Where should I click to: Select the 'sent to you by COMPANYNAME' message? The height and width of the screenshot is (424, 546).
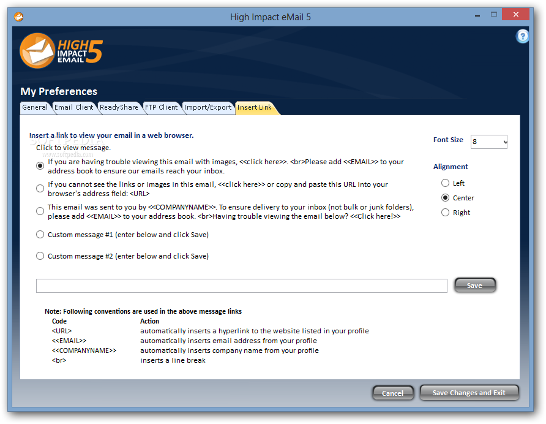tap(40, 211)
